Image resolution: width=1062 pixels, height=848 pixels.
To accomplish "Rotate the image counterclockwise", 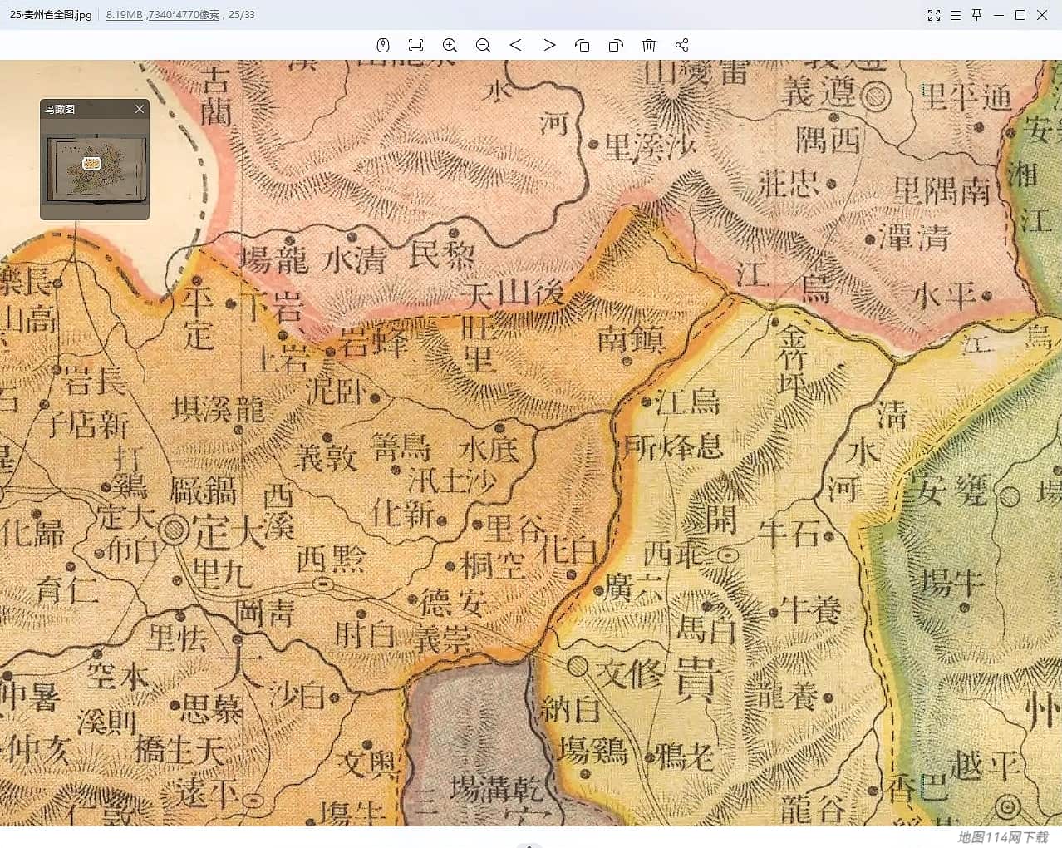I will point(583,45).
